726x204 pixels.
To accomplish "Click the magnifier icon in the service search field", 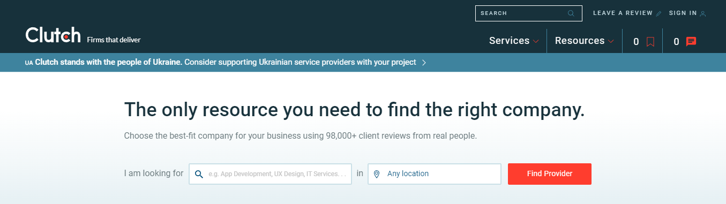I will (x=199, y=174).
